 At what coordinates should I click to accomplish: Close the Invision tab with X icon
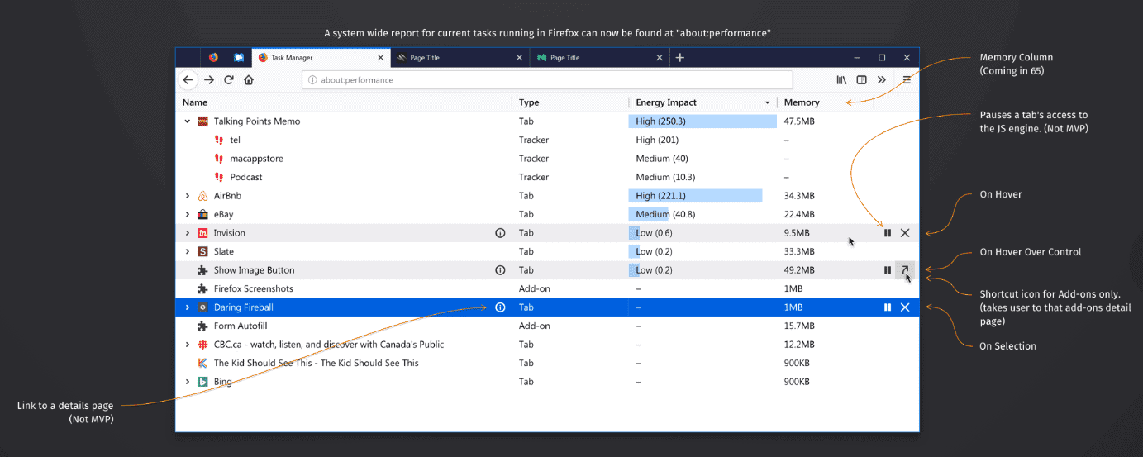tap(905, 233)
